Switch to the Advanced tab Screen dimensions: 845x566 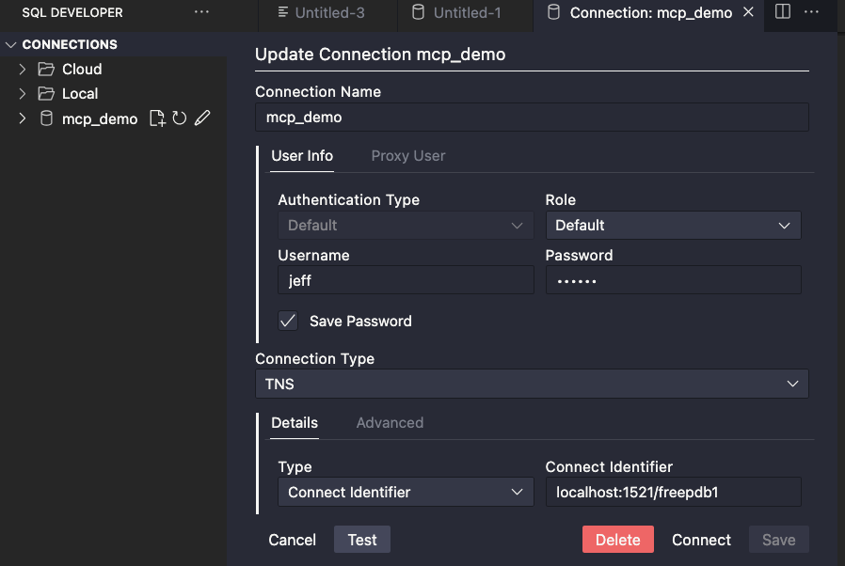(390, 423)
